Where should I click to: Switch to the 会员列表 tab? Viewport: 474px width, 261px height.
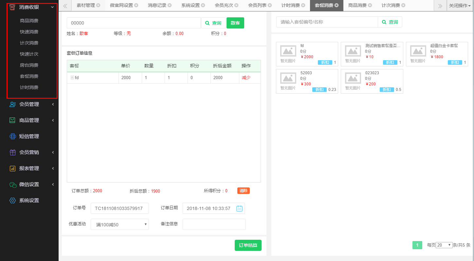point(257,5)
